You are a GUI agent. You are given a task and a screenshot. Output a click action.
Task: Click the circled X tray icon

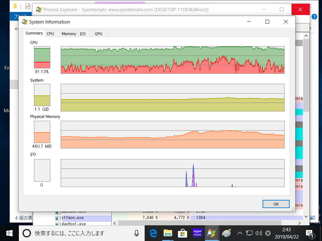[268, 233]
